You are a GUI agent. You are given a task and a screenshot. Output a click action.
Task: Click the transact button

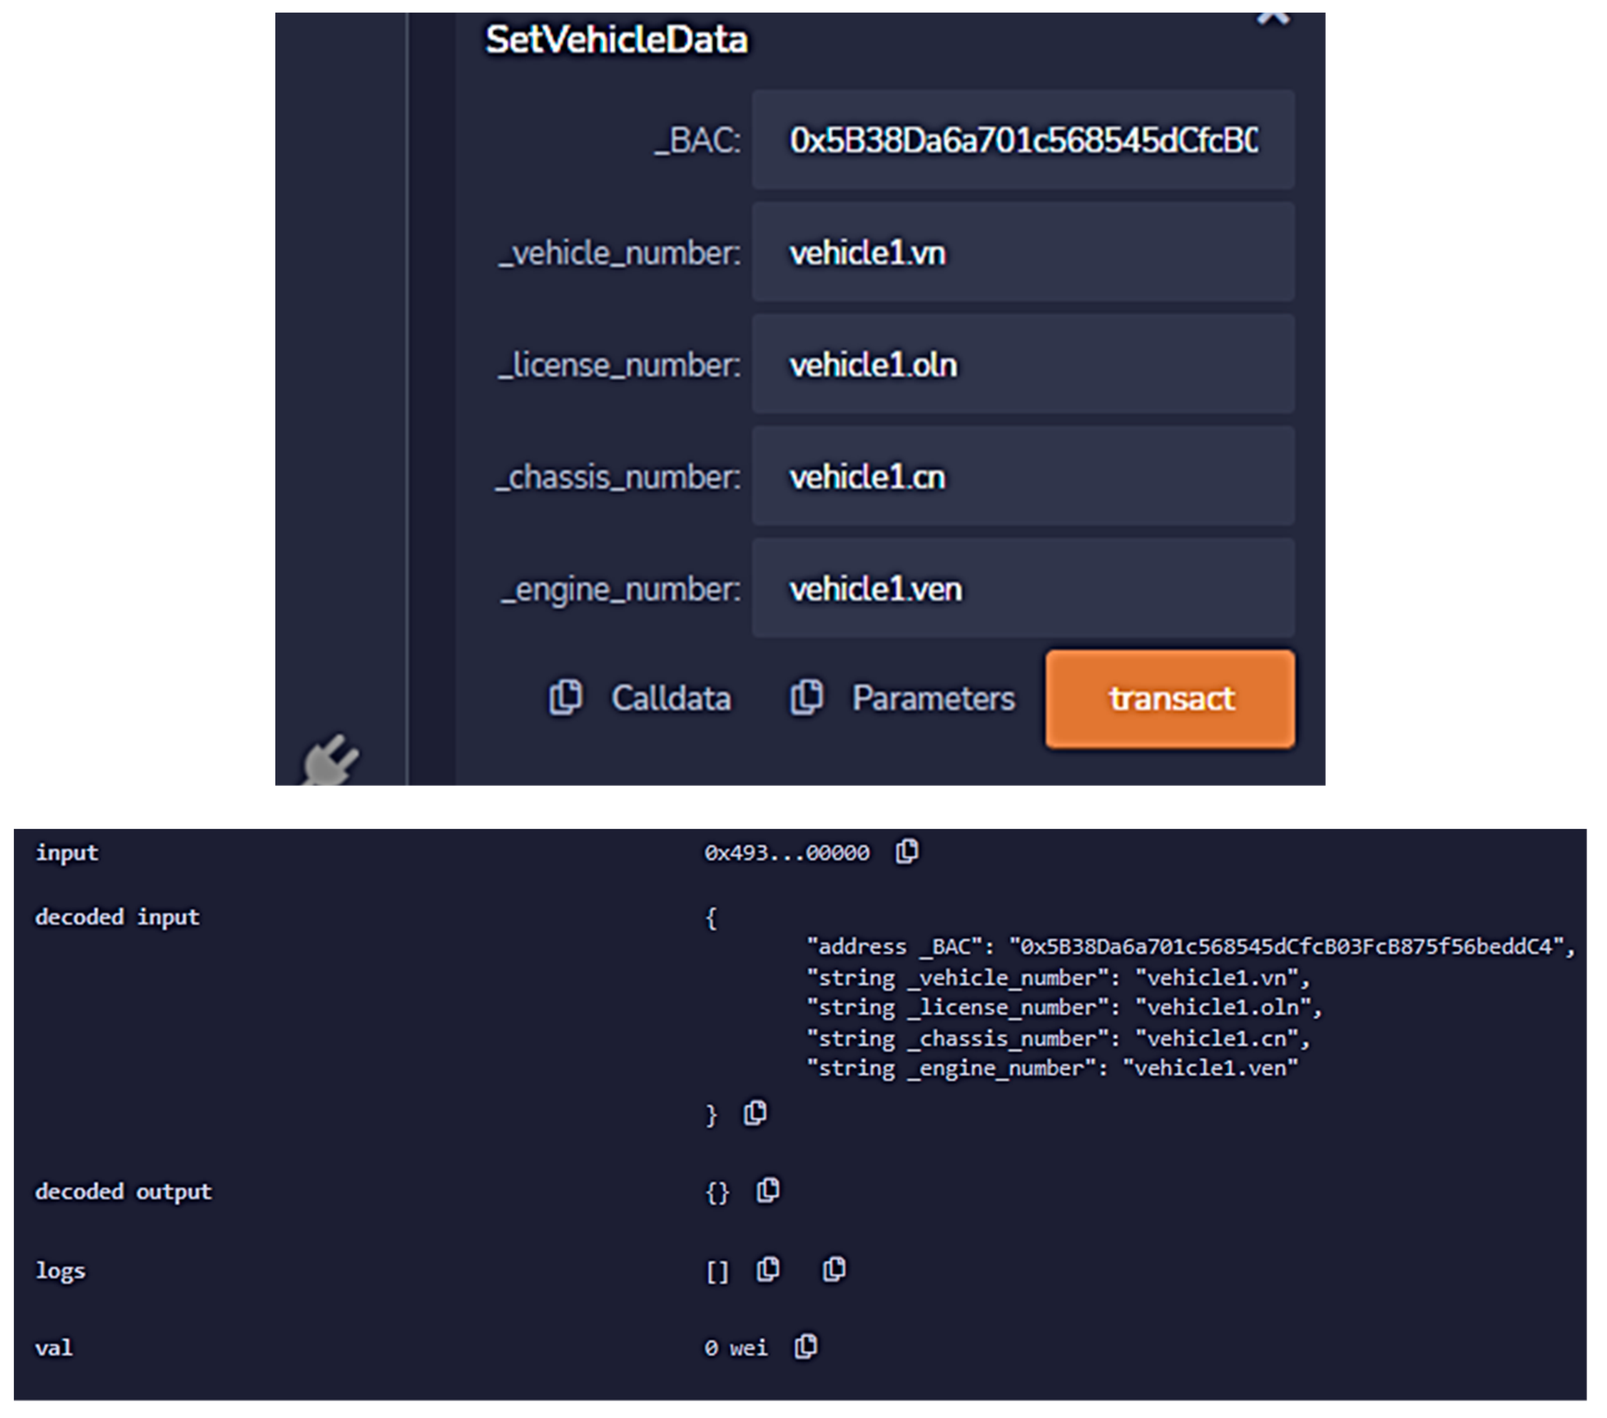click(1170, 699)
